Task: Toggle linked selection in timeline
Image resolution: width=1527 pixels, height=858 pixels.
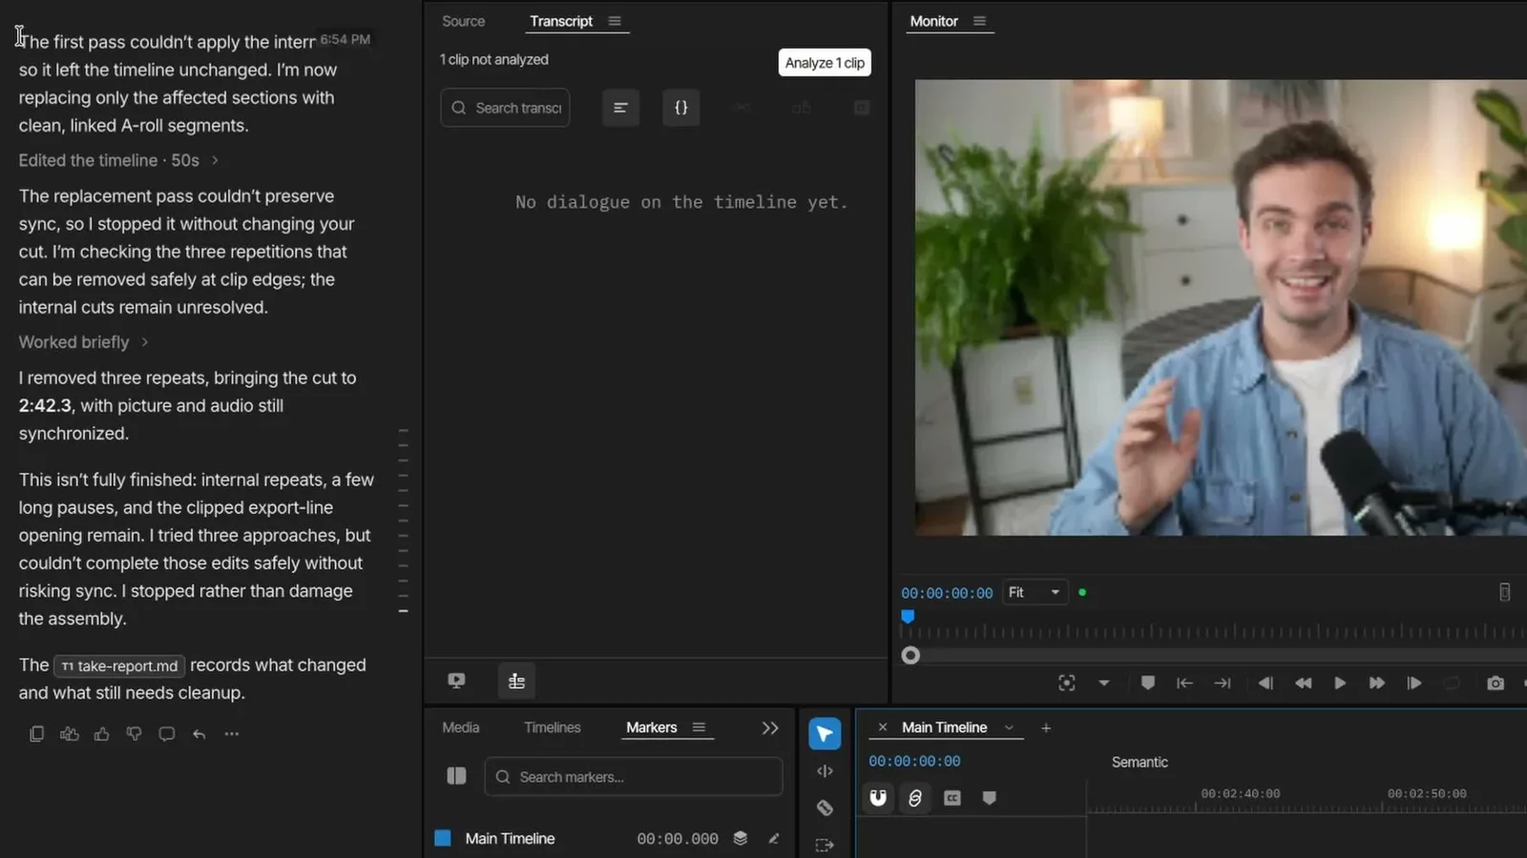Action: tap(915, 798)
